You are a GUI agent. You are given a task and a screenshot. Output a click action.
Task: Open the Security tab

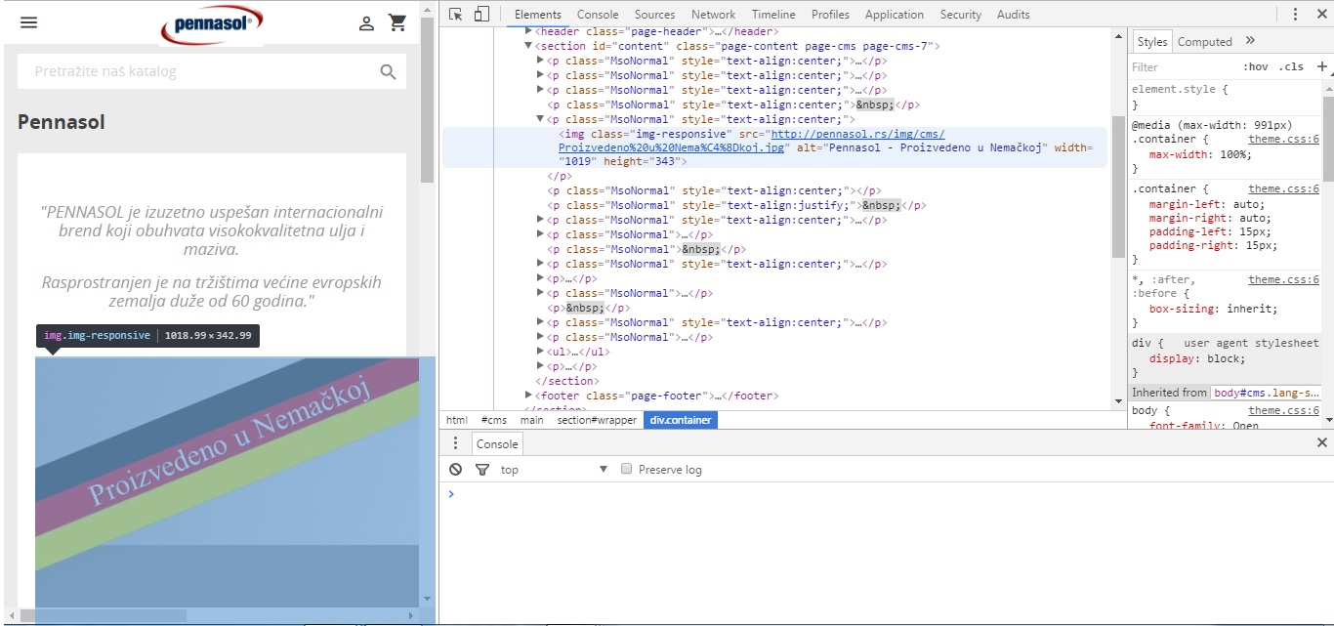961,14
